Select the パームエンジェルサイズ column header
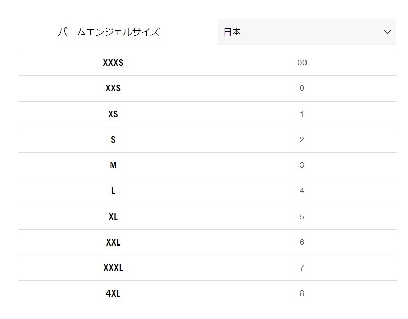 (109, 32)
